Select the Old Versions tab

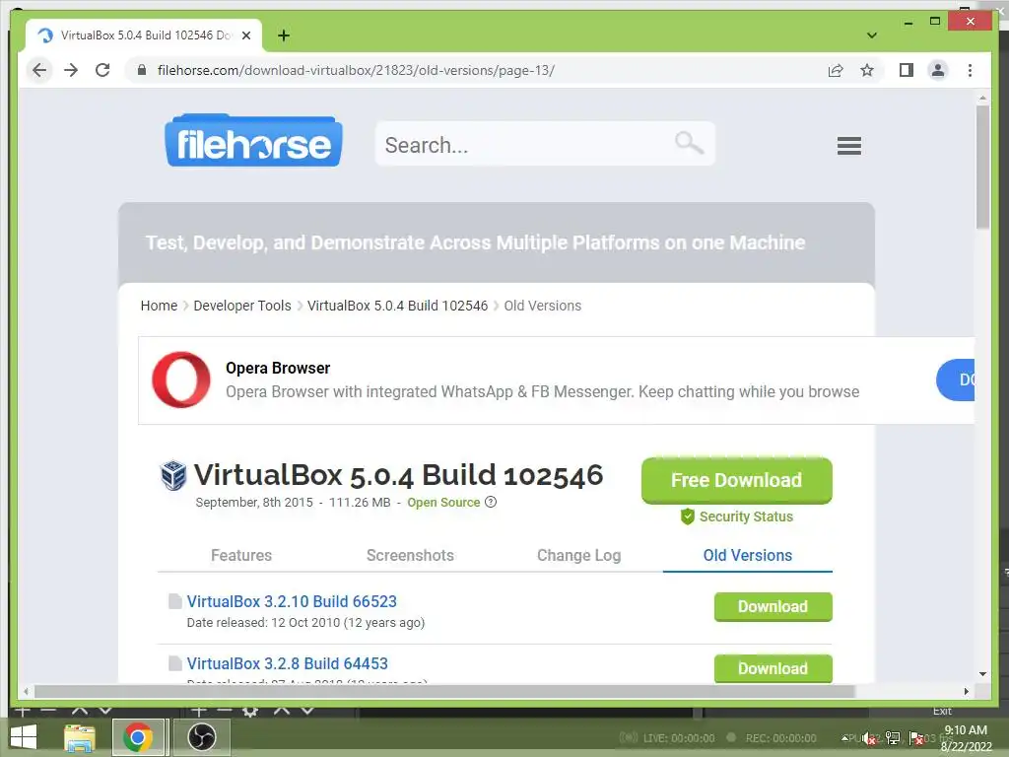tap(747, 555)
